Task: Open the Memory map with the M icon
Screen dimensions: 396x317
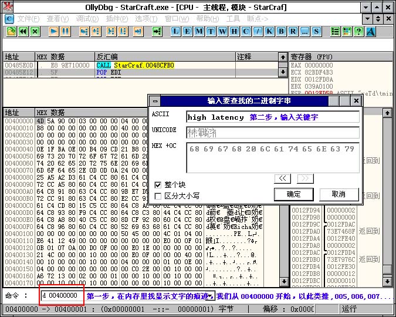Action: 199,32
